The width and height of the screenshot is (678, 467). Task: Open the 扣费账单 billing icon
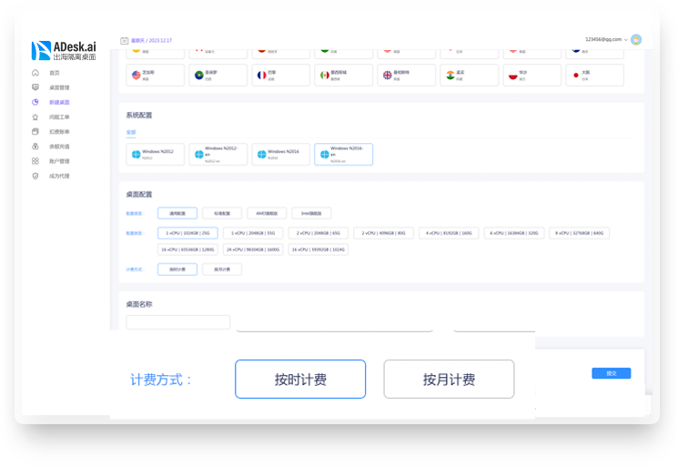point(35,131)
